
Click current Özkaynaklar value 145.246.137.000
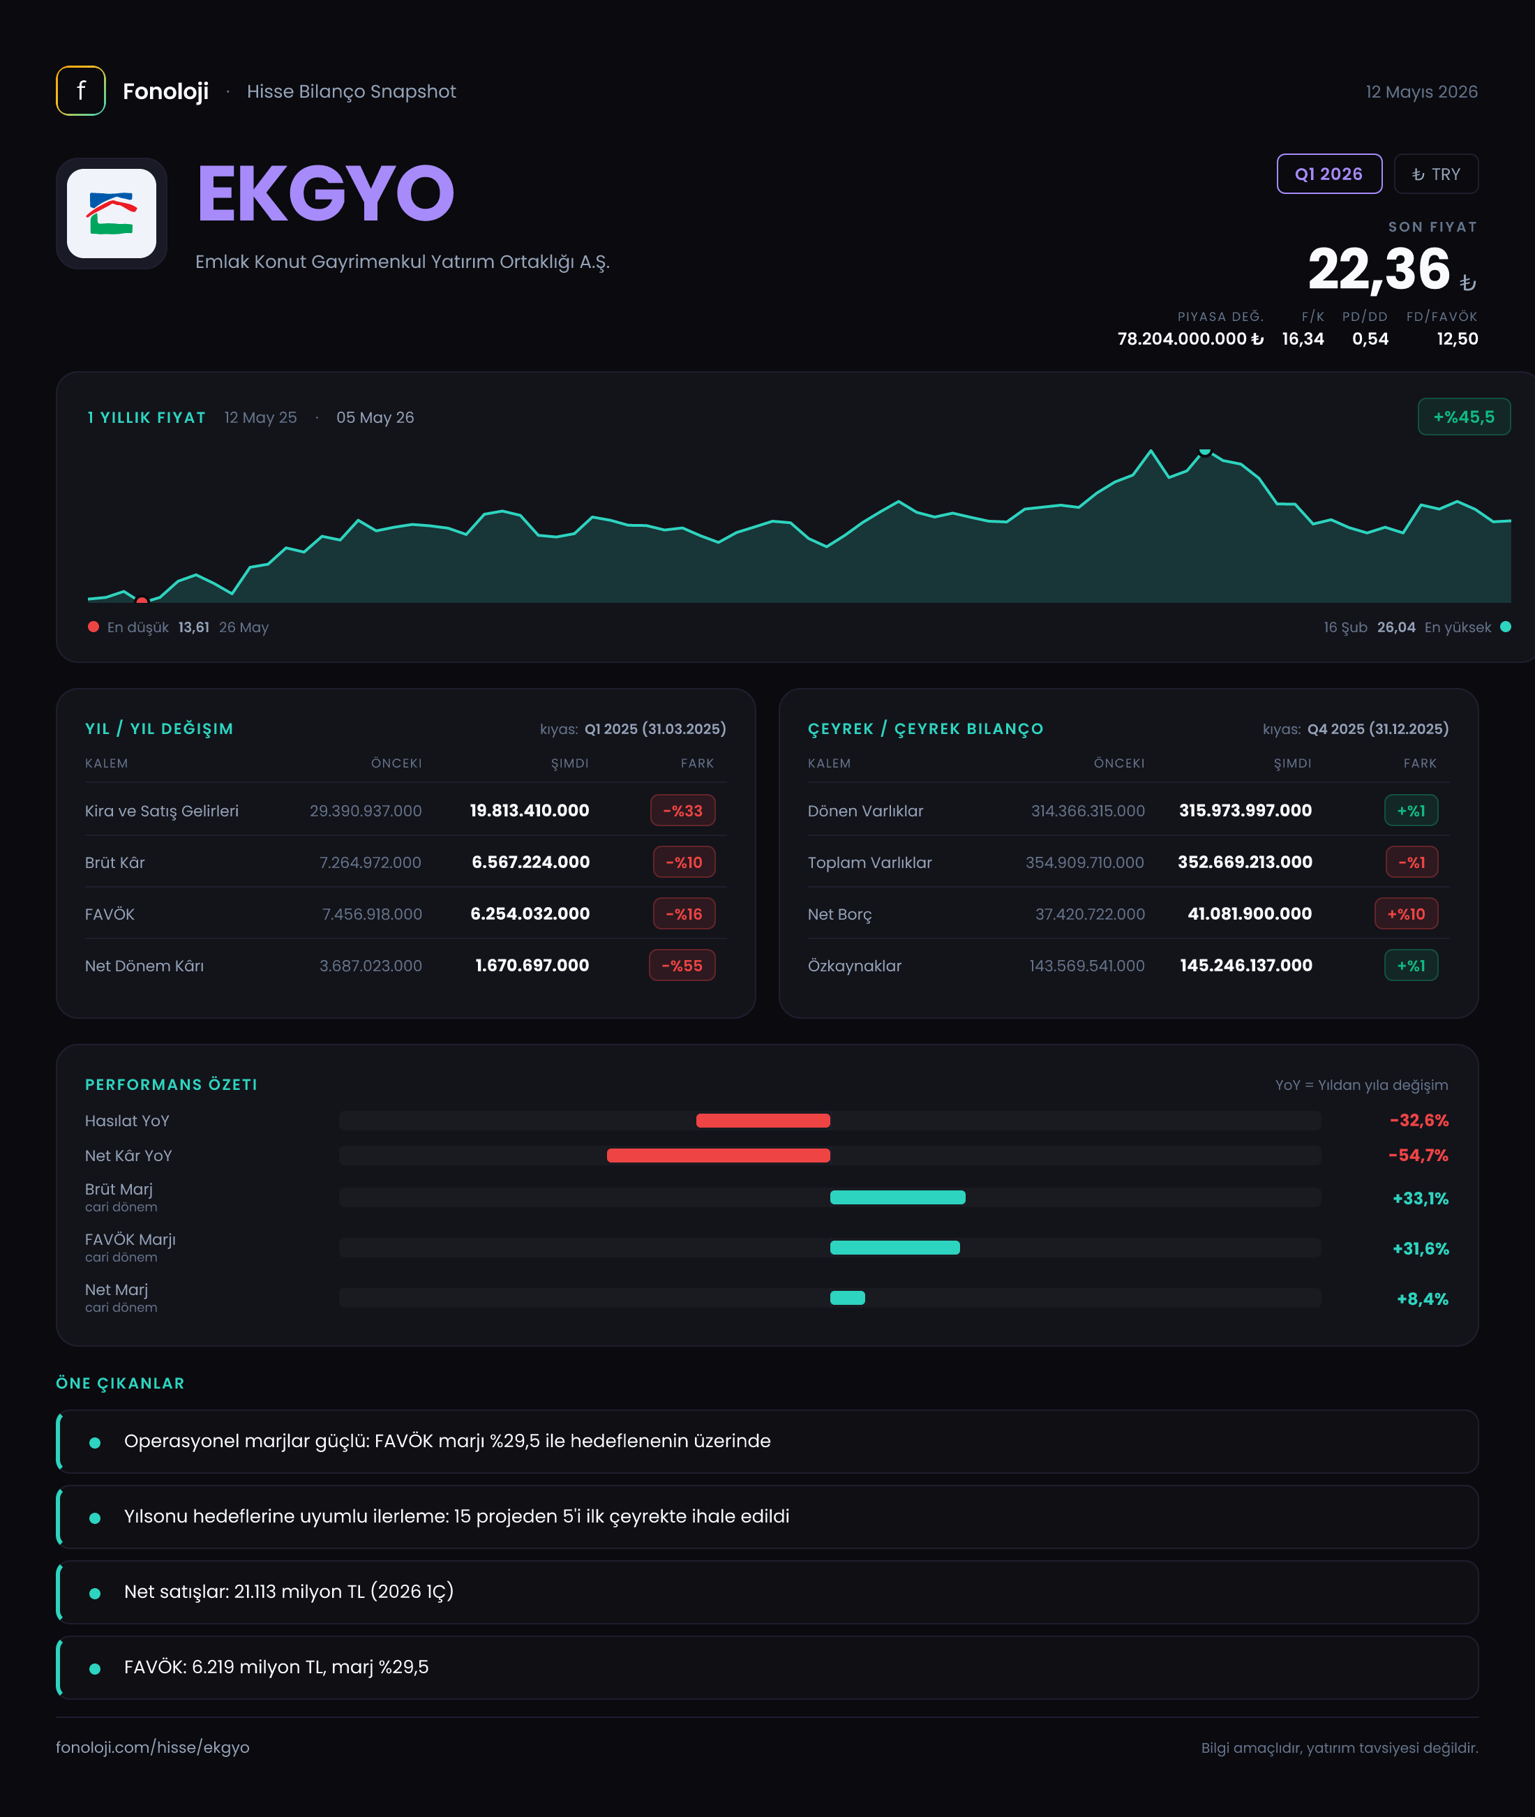tap(1246, 965)
